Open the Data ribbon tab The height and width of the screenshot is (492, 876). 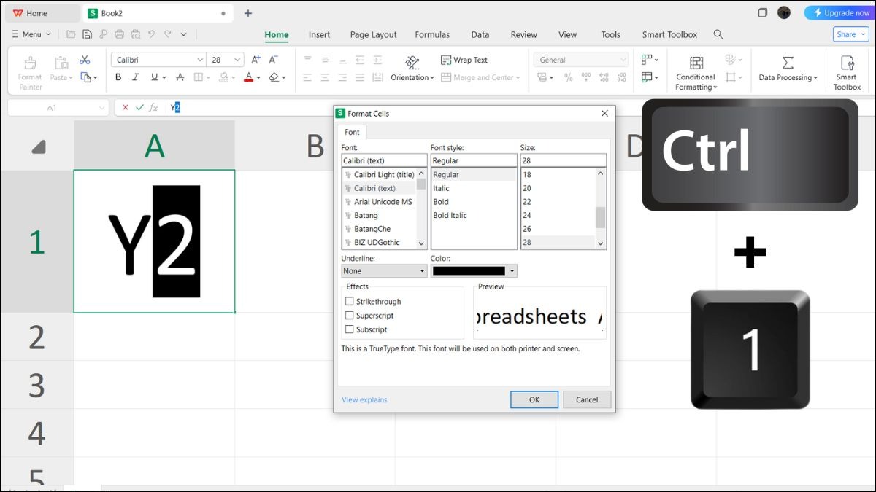[x=480, y=34]
